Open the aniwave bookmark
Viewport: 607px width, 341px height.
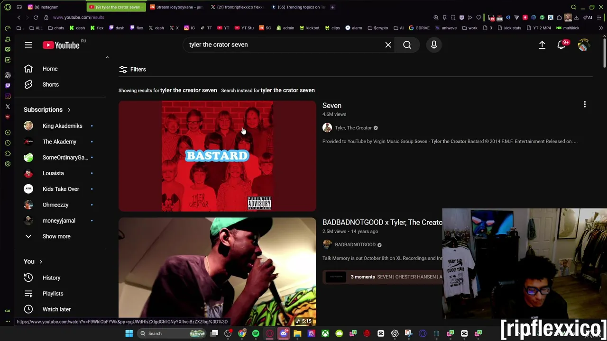tap(446, 28)
